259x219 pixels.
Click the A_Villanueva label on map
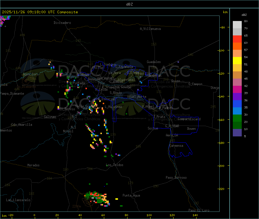click(x=150, y=29)
